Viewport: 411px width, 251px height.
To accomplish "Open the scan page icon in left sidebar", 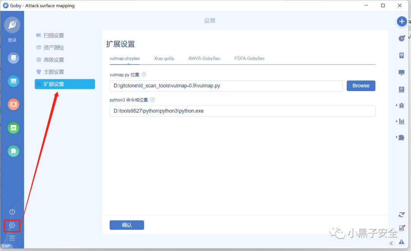I will tap(13, 58).
